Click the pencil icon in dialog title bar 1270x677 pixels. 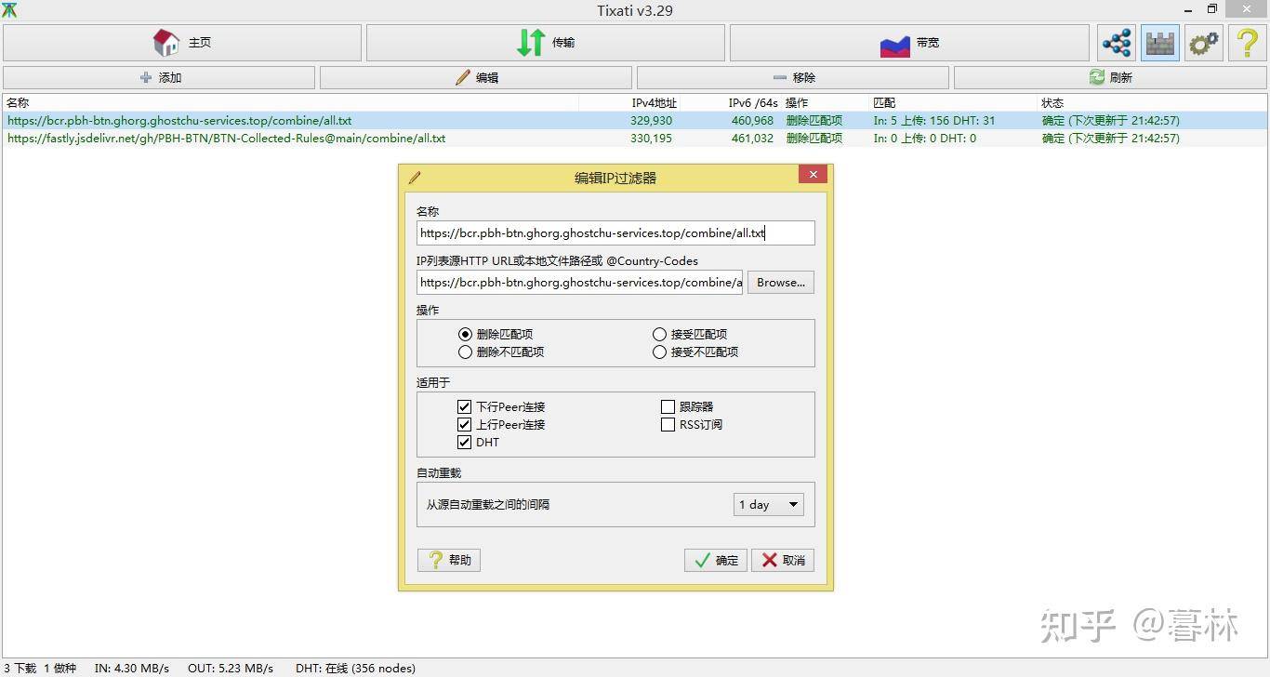click(415, 177)
